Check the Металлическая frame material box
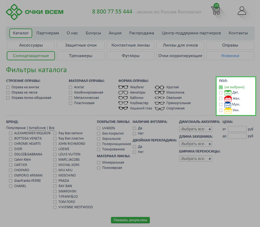 pos(71,98)
